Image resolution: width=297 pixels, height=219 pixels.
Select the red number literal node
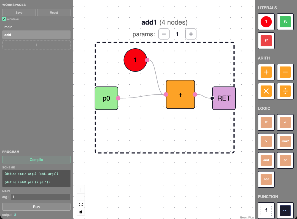point(266,22)
